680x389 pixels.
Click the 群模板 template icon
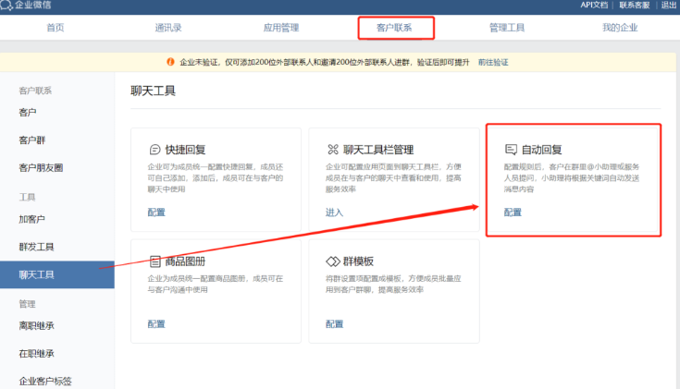point(332,261)
